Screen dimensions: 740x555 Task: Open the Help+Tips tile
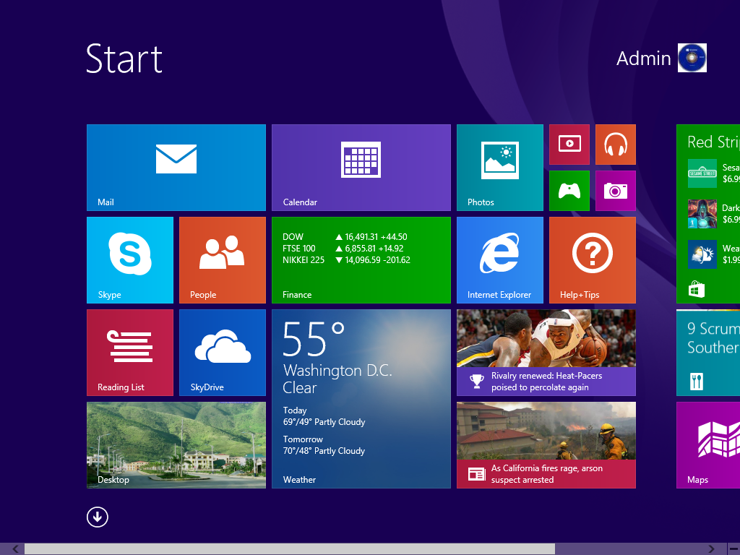[593, 260]
